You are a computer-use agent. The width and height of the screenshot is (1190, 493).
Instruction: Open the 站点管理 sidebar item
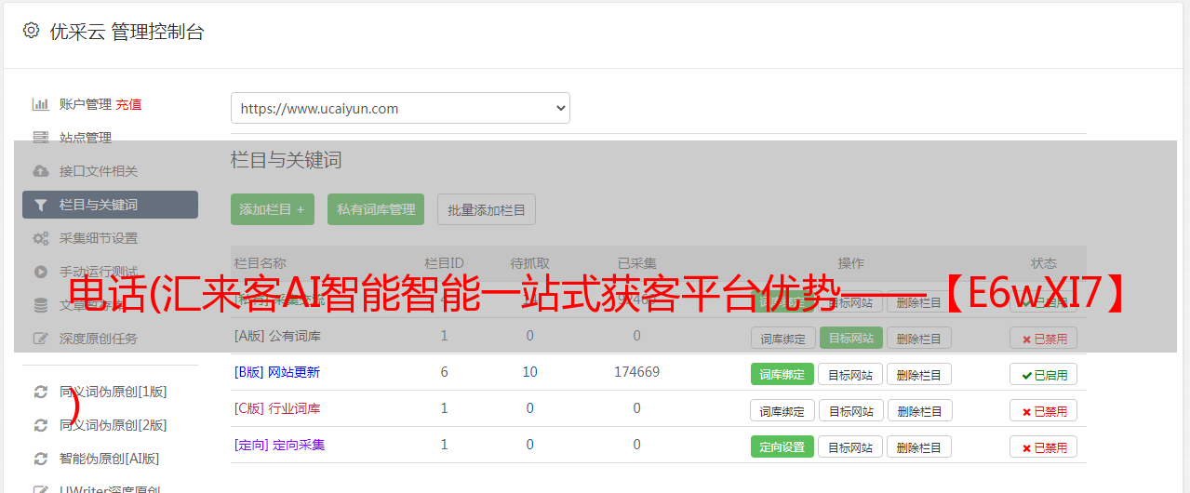[x=85, y=138]
